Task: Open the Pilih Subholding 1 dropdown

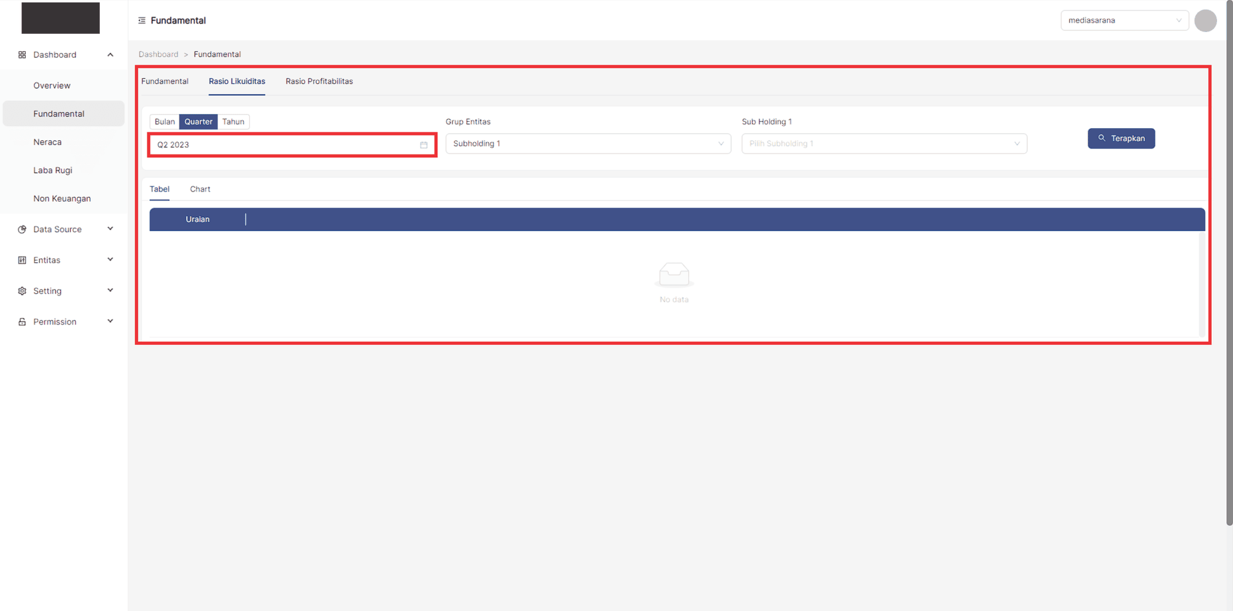Action: coord(883,144)
